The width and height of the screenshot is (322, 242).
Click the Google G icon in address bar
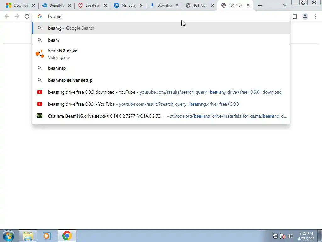[x=40, y=16]
